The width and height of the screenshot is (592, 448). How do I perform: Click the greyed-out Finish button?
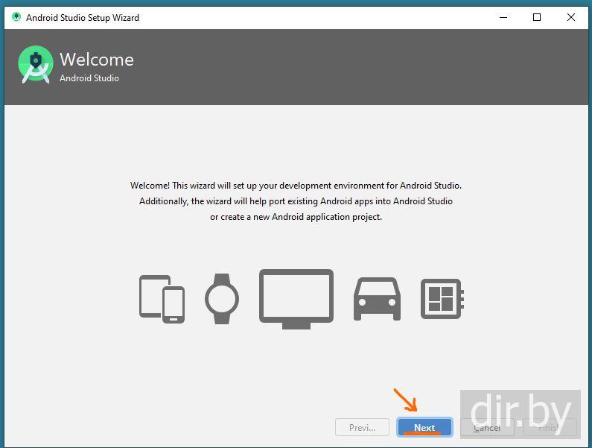[x=549, y=427]
